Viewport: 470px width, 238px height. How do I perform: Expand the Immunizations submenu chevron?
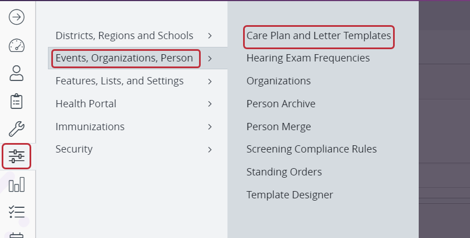click(210, 127)
